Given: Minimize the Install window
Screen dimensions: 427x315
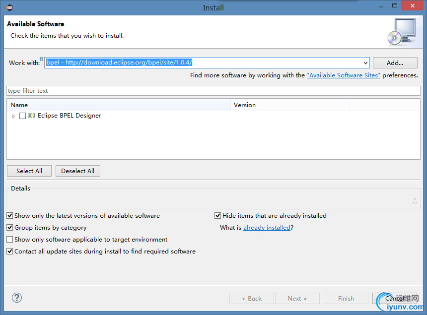Looking at the screenshot, I should pos(381,6).
